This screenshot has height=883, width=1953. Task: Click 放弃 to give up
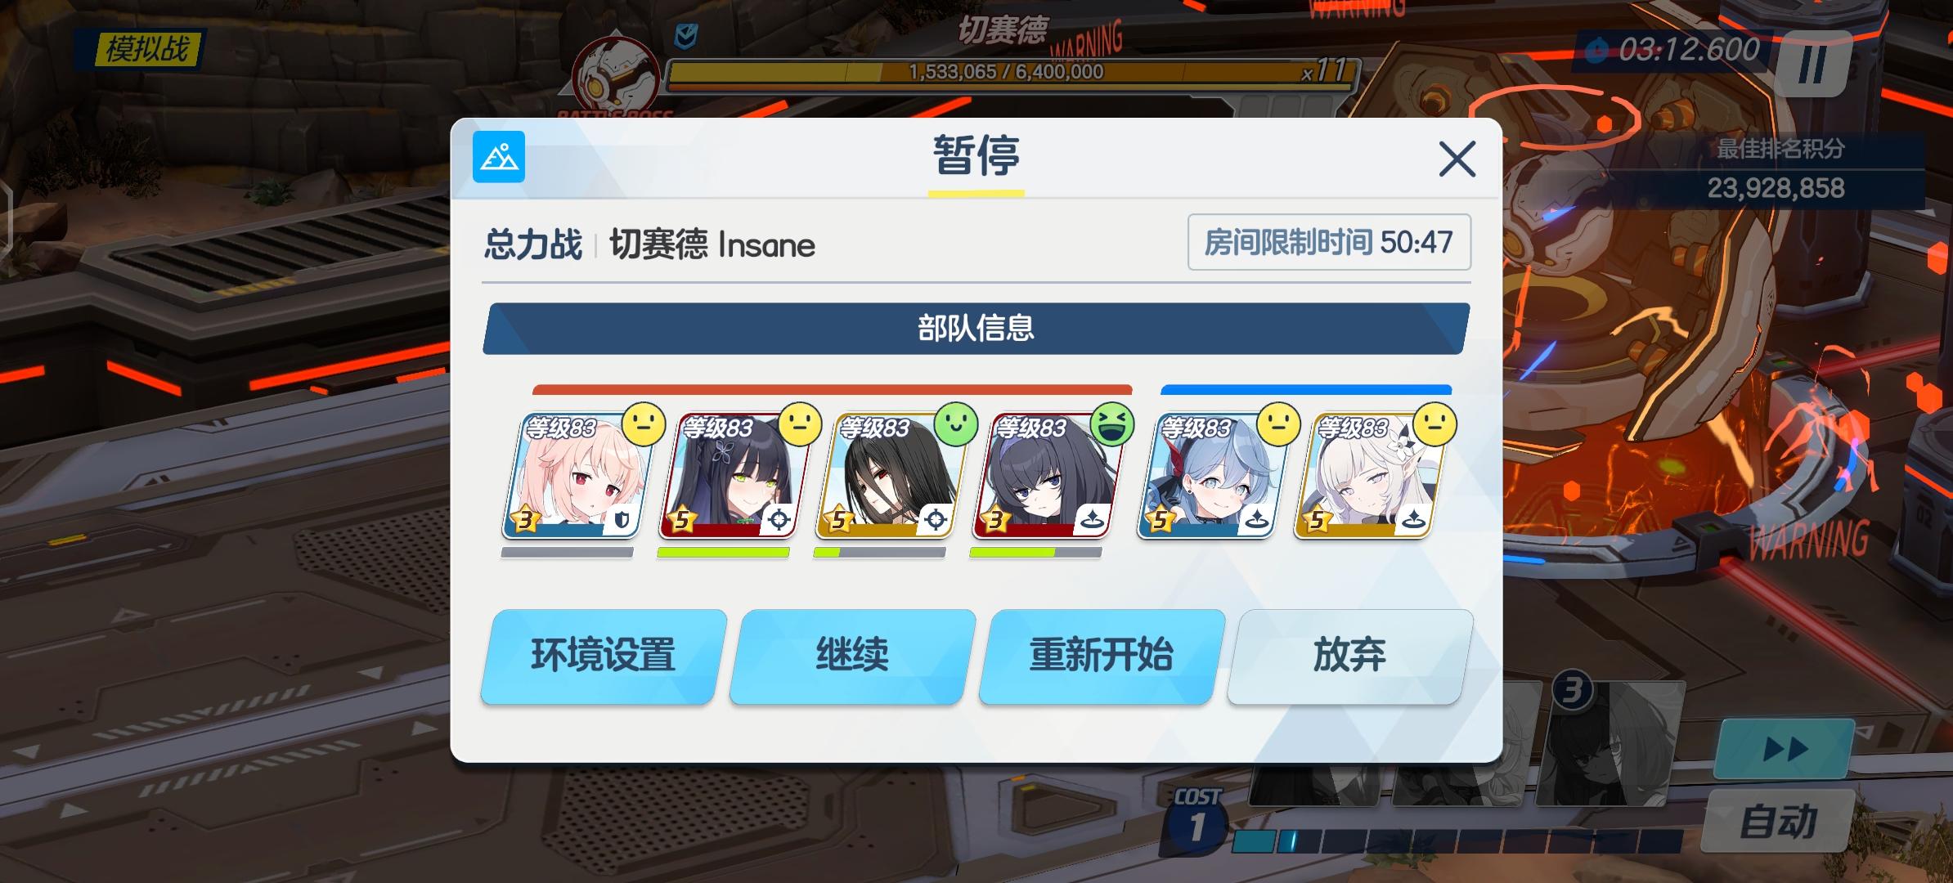pyautogui.click(x=1349, y=656)
